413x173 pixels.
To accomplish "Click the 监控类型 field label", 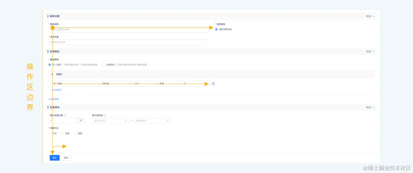I will point(221,24).
